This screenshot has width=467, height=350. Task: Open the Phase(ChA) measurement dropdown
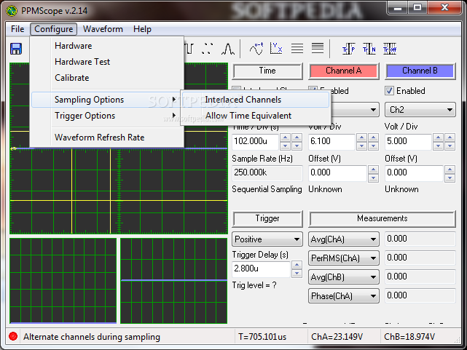(x=343, y=296)
